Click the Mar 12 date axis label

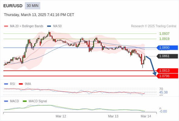coord(61,116)
